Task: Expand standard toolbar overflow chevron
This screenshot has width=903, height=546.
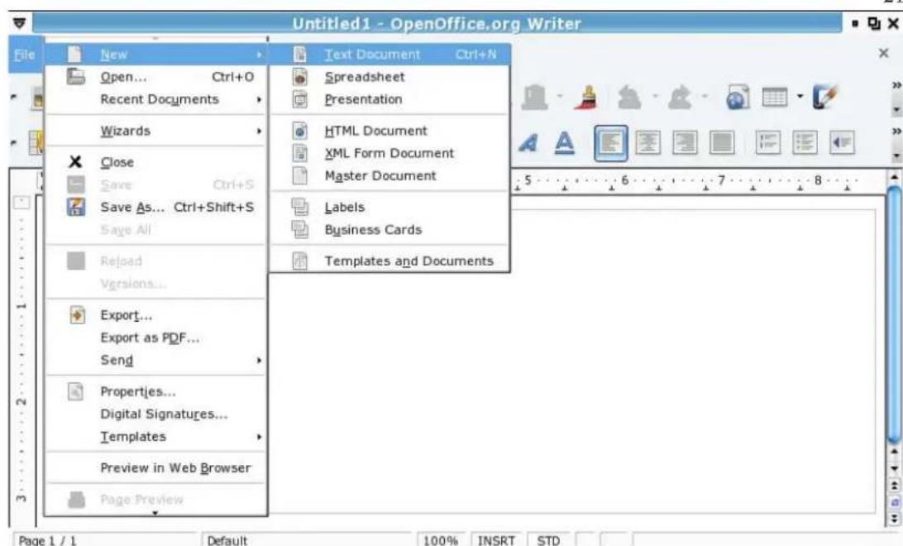Action: tap(896, 86)
